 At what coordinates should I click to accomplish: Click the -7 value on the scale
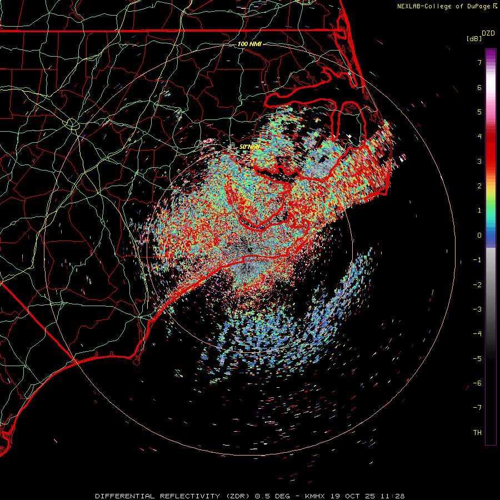477,408
